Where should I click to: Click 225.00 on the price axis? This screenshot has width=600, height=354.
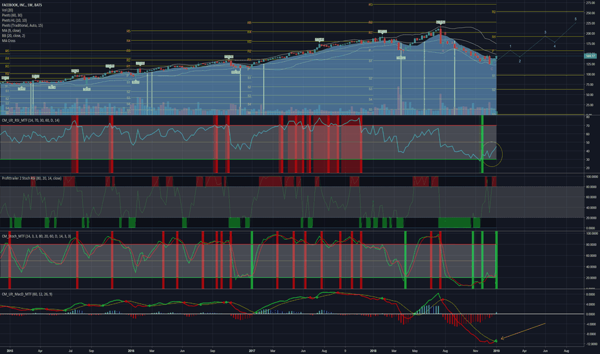click(x=590, y=23)
